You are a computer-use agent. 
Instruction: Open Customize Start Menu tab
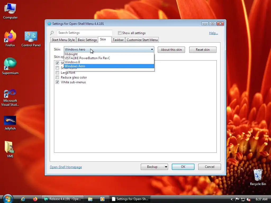[142, 40]
